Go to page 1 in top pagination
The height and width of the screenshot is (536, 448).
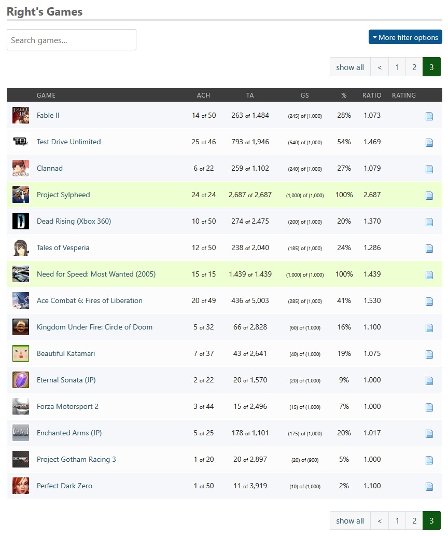[397, 67]
